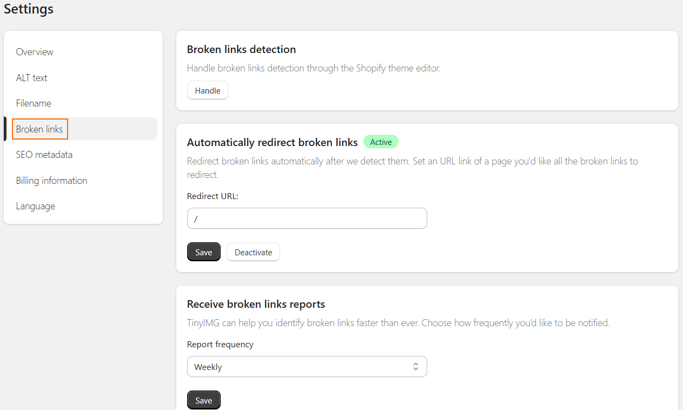Save the redirect URL setting

[203, 252]
